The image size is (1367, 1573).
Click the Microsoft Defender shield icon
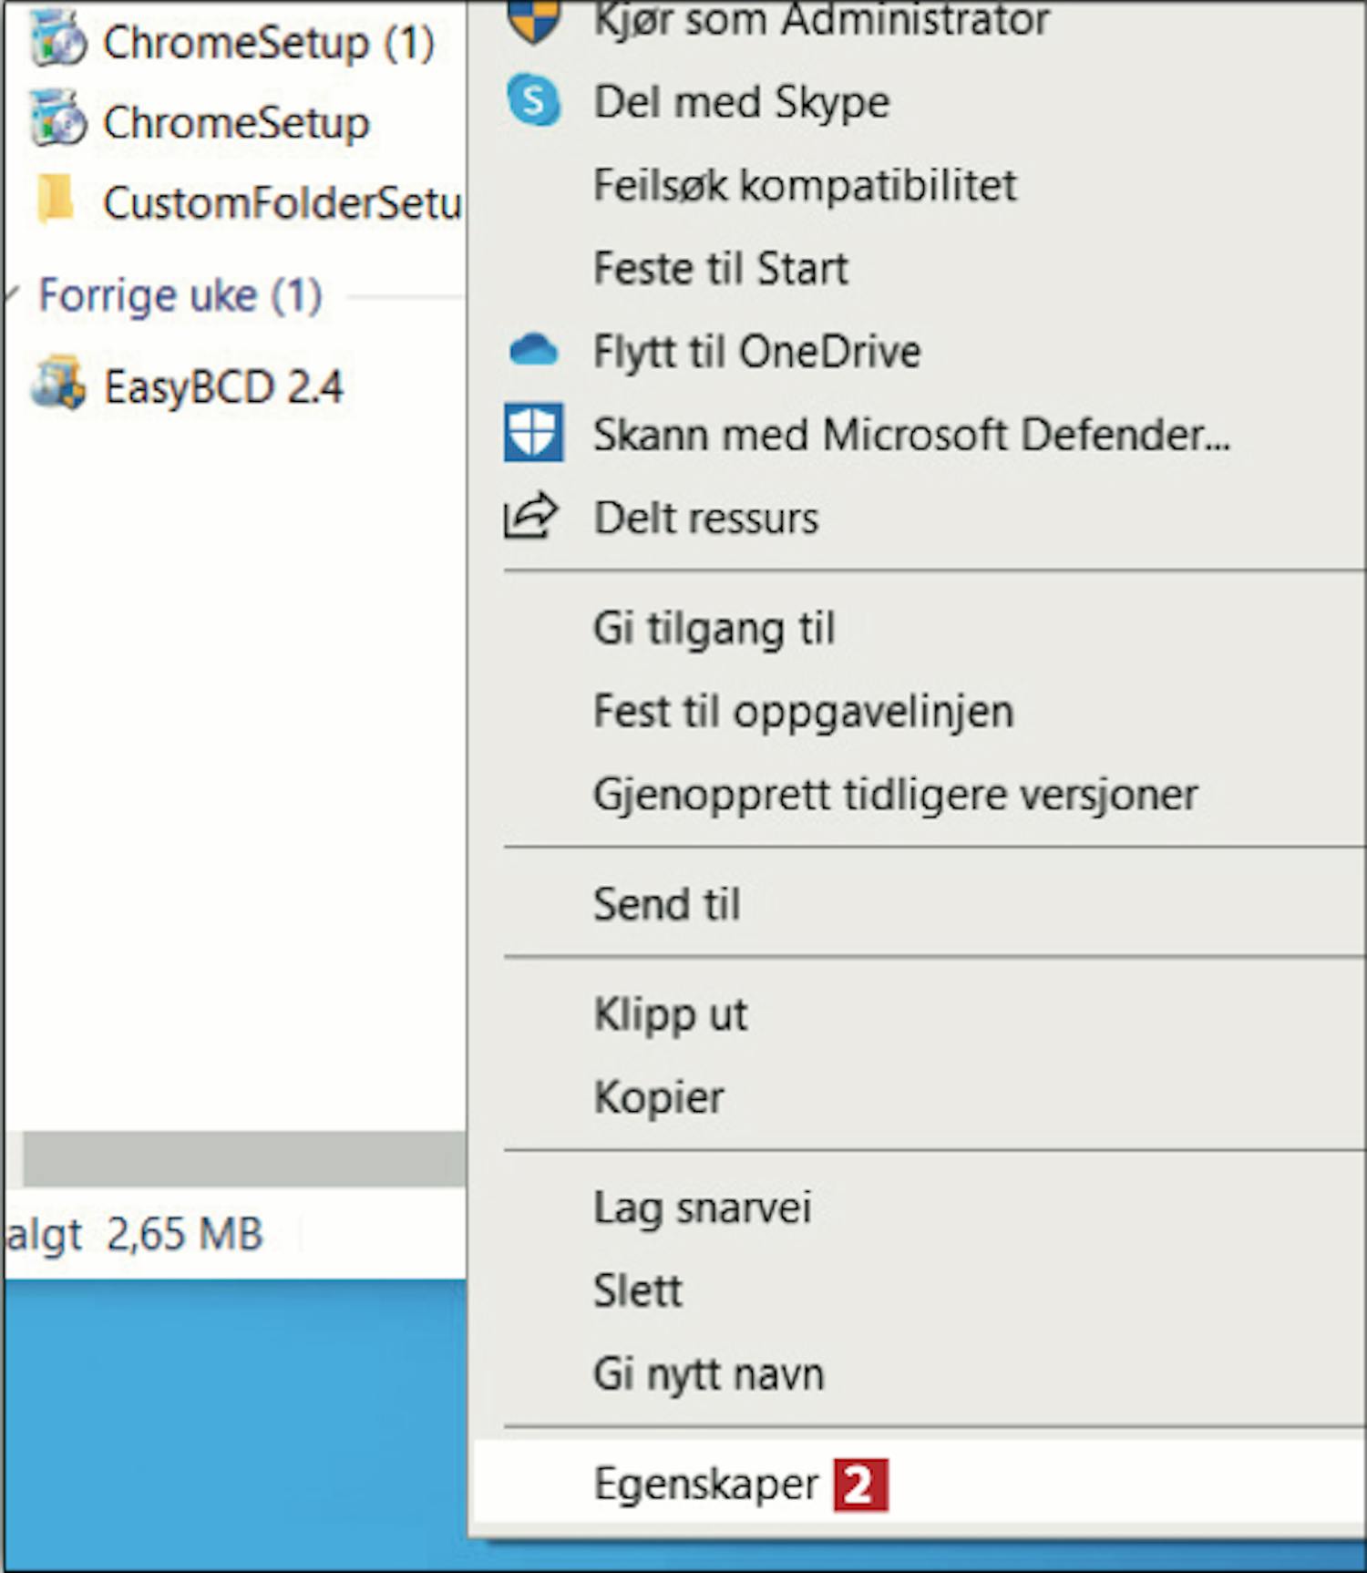tap(533, 433)
